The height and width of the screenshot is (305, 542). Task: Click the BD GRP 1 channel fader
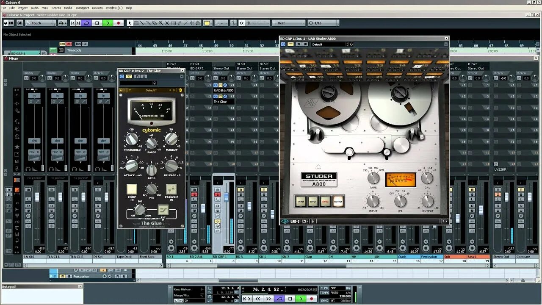pyautogui.click(x=226, y=197)
